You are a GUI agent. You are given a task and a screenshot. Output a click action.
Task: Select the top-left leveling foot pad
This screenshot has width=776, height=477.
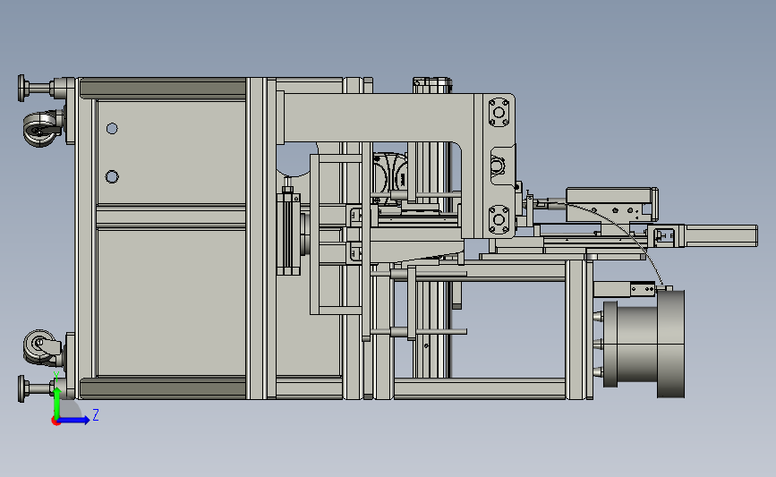point(21,88)
